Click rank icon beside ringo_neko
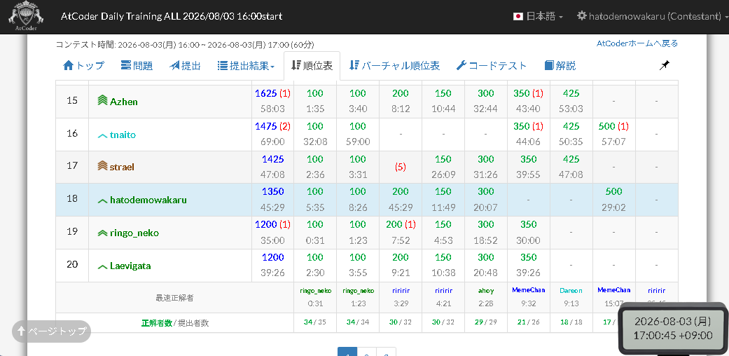 point(102,233)
